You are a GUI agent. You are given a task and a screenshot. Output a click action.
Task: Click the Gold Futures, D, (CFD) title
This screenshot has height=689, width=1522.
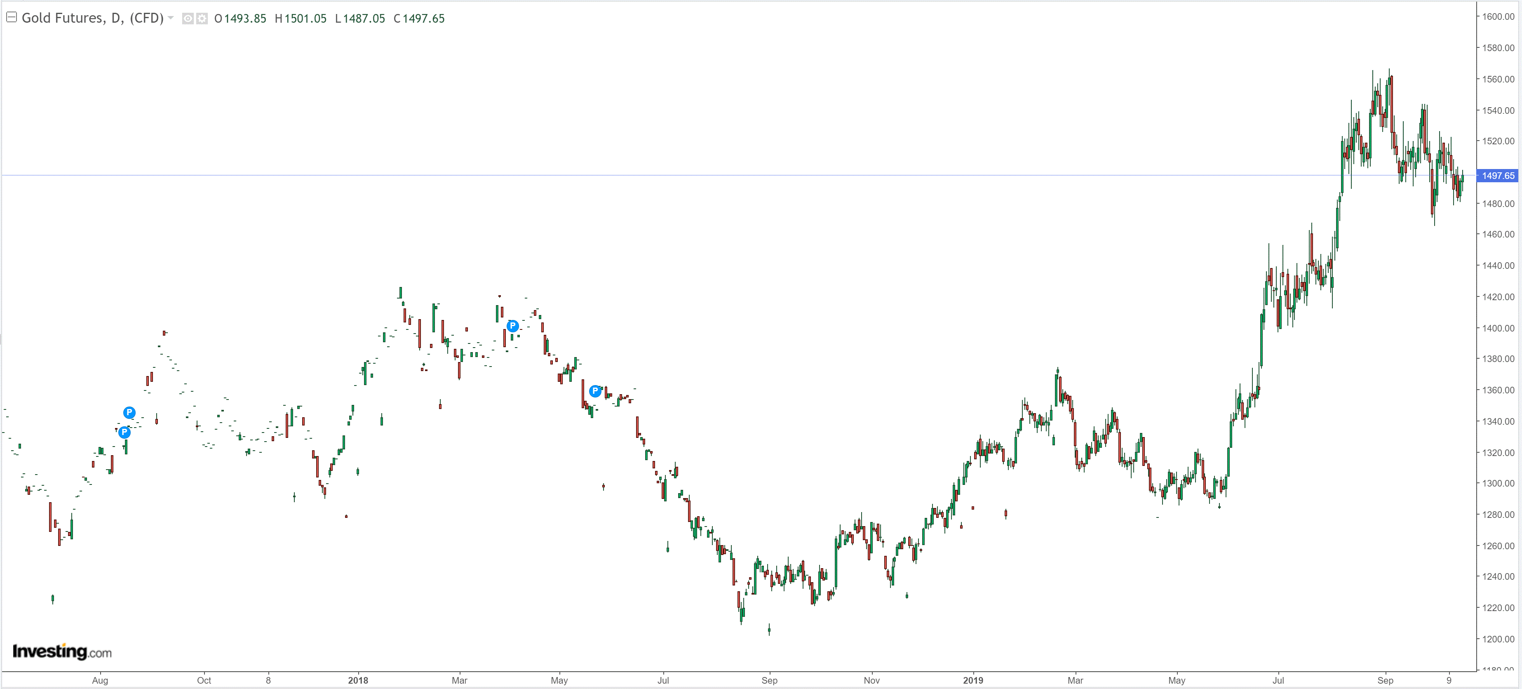pyautogui.click(x=92, y=18)
